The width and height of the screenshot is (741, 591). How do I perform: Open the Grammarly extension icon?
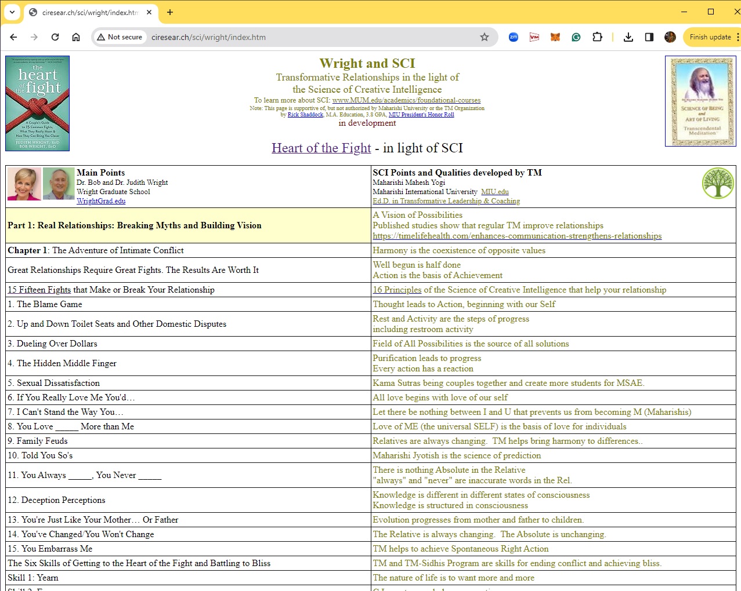pyautogui.click(x=576, y=37)
